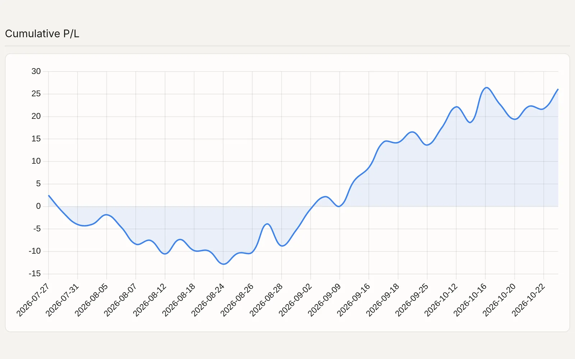Click the 2026-10-16 x-axis date label
This screenshot has height=359, width=575.
(470, 300)
